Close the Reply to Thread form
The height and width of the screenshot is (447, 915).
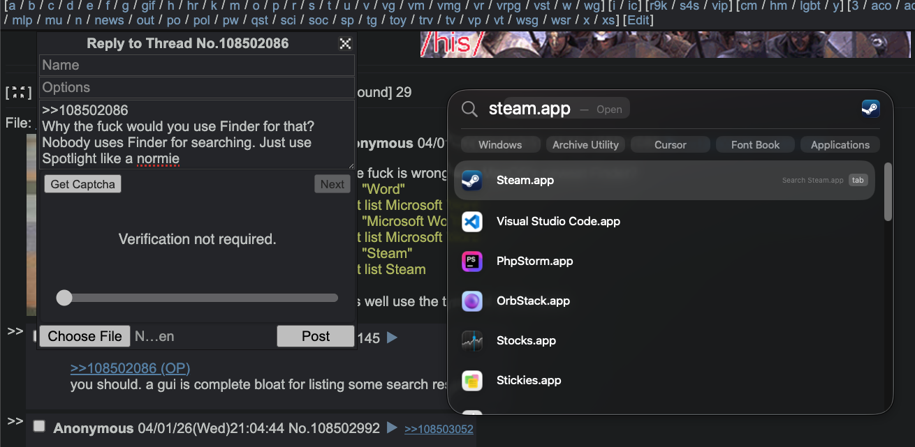click(x=345, y=44)
